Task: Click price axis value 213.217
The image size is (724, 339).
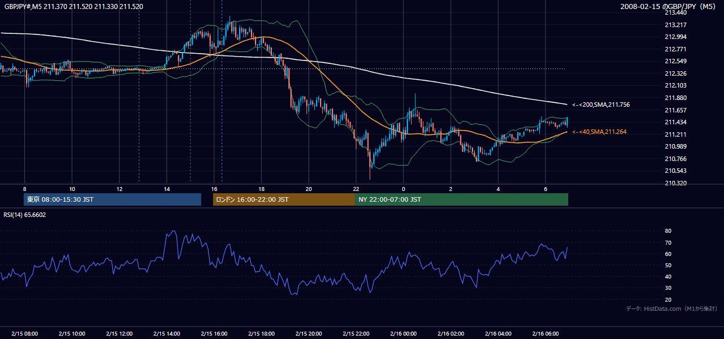Action: click(675, 25)
